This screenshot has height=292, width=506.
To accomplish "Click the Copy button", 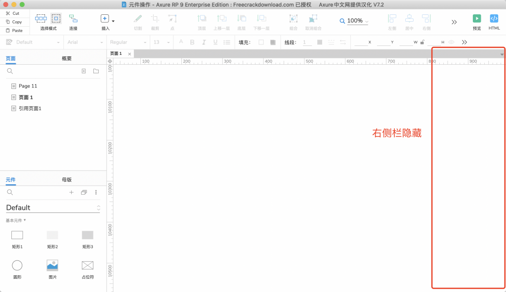I will (14, 22).
